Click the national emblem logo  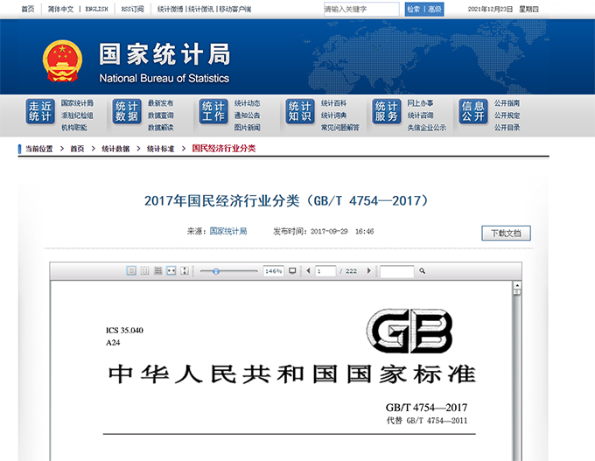62,60
